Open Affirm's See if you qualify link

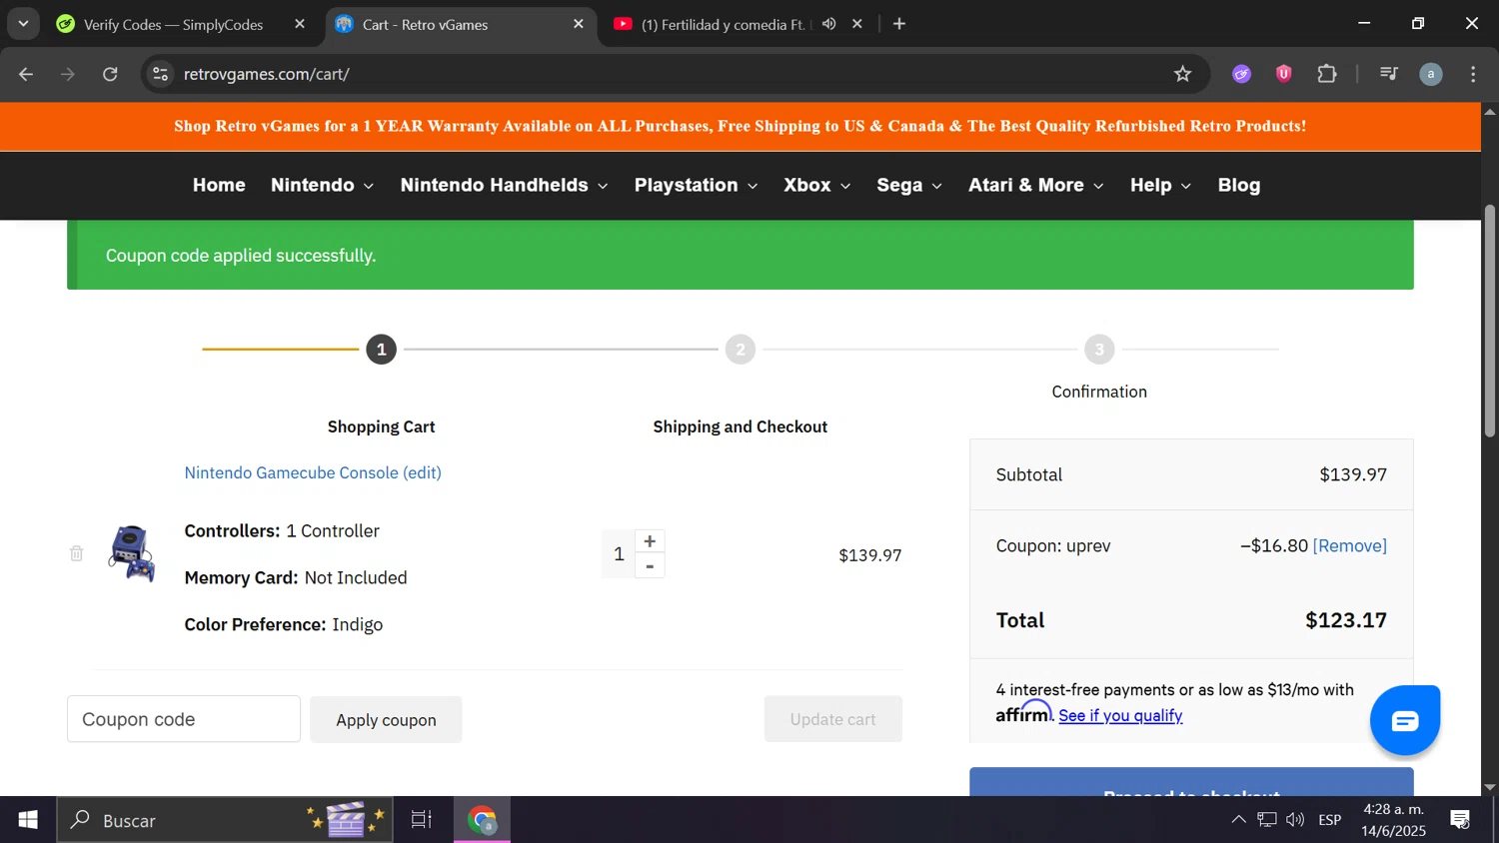pos(1120,715)
